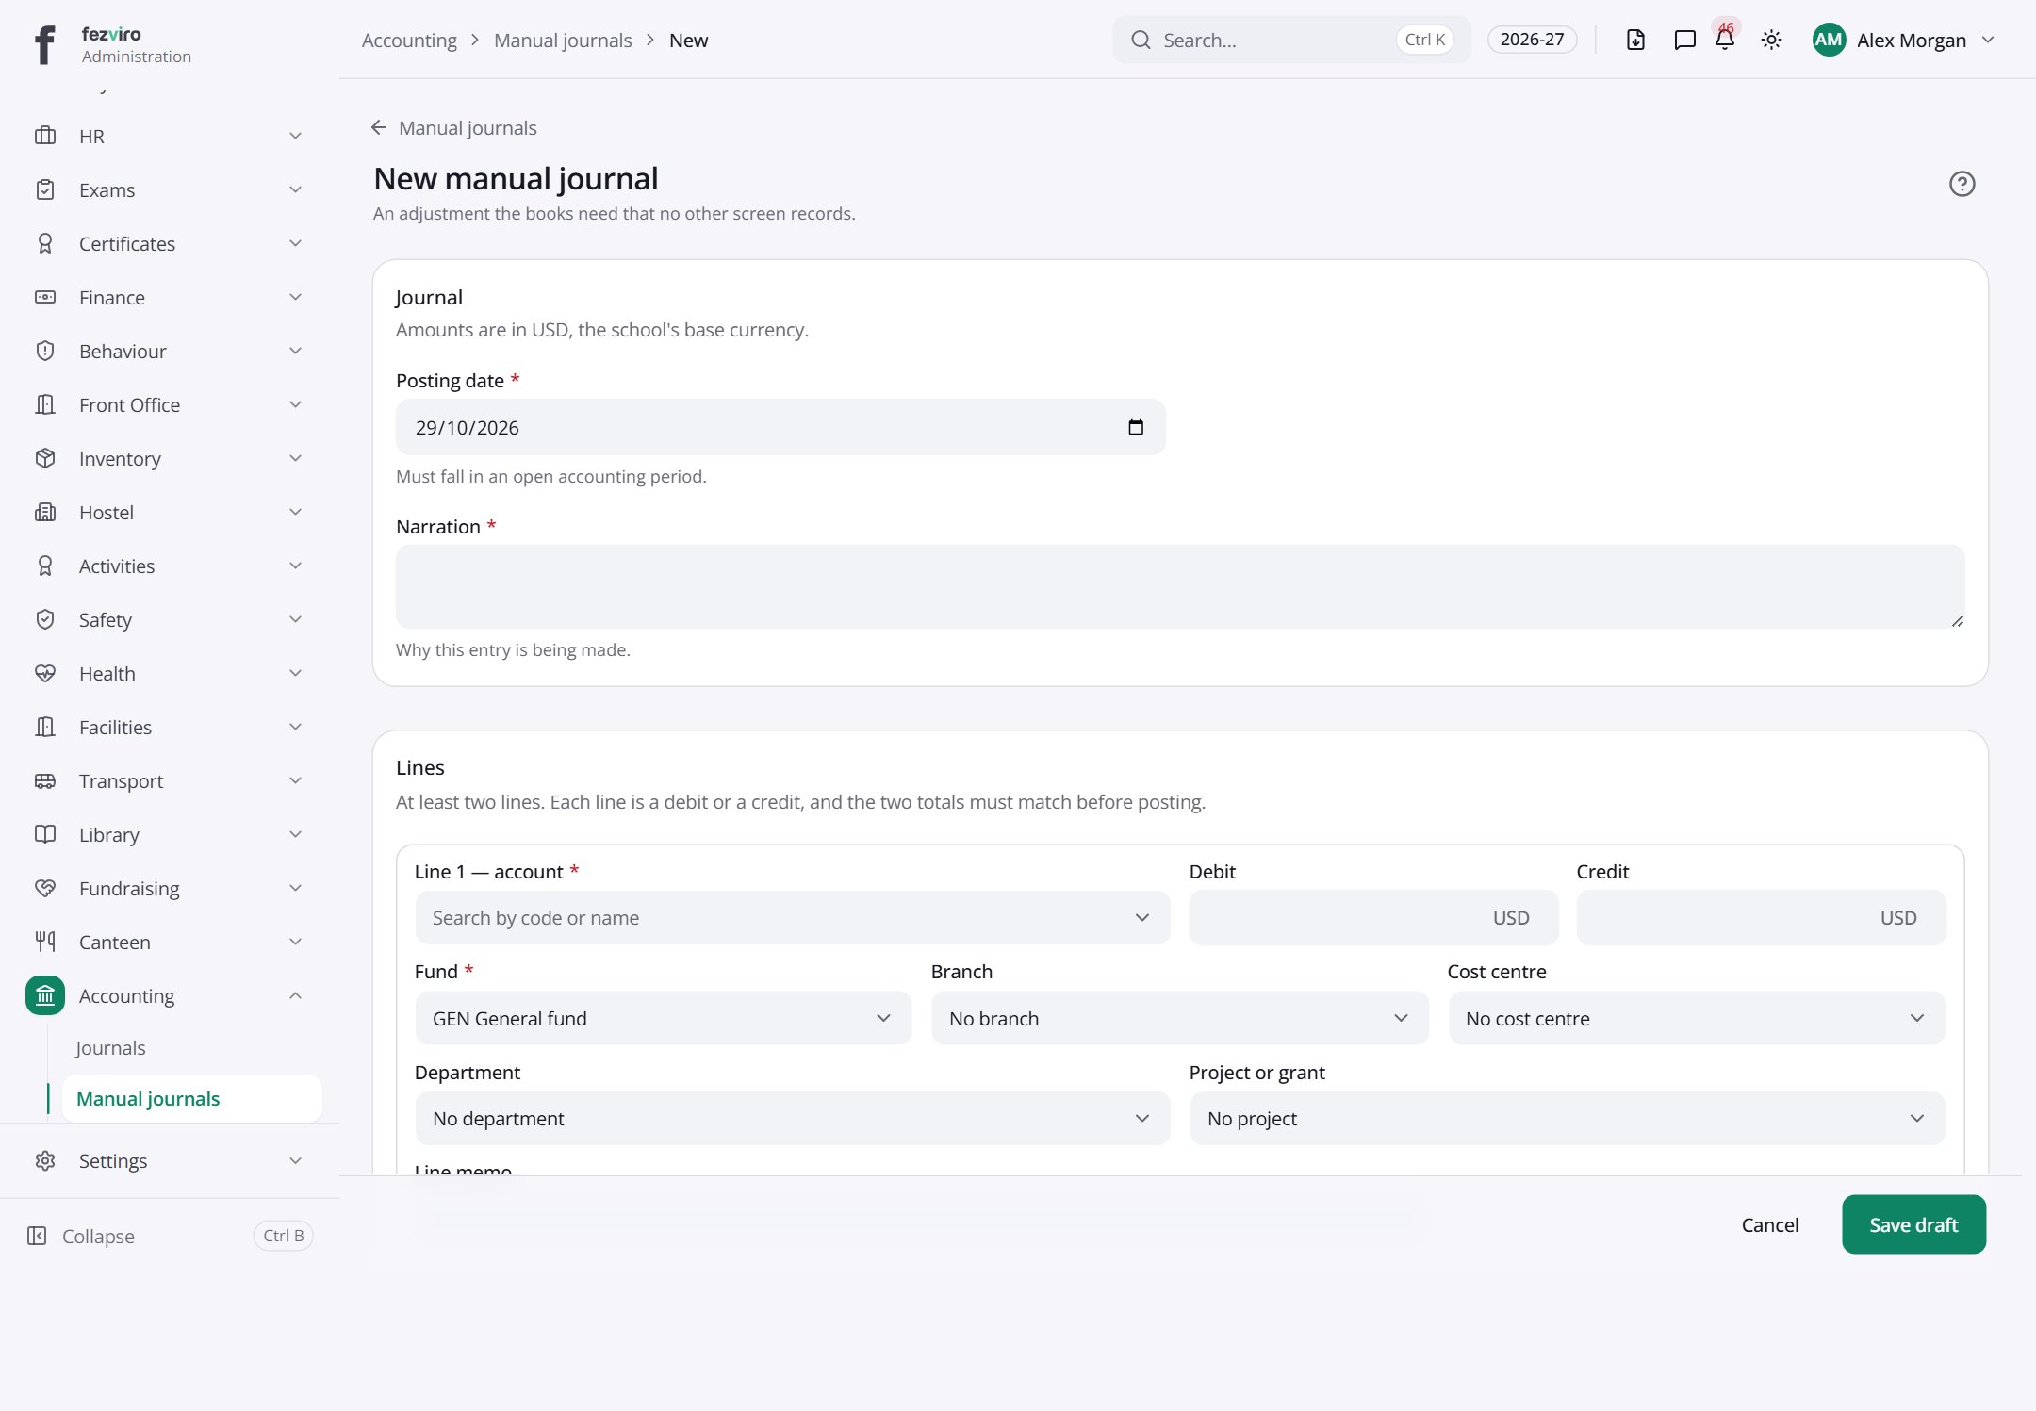The height and width of the screenshot is (1411, 2036).
Task: Click the Credit amount field
Action: click(1761, 918)
